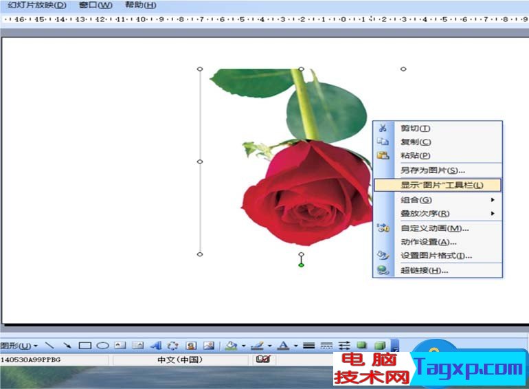Expand the Fill Color dropdown arrow
This screenshot has width=529, height=389.
pyautogui.click(x=243, y=346)
